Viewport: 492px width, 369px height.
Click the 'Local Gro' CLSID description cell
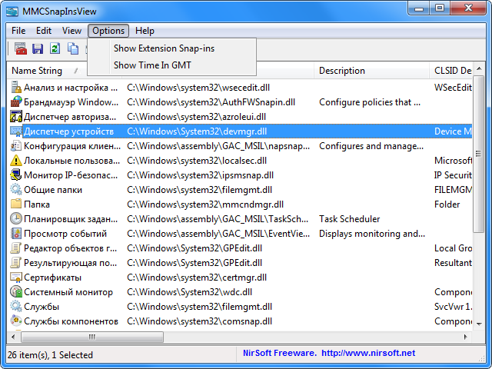(453, 248)
